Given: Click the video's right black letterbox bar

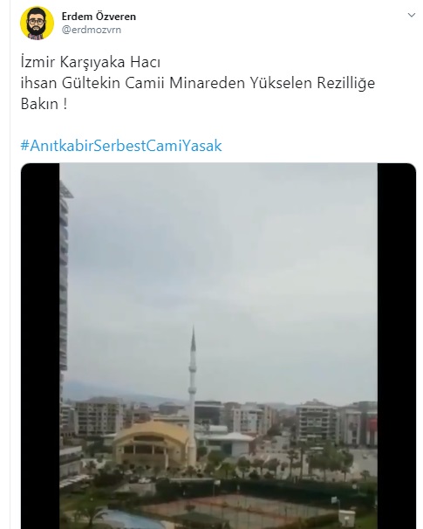Looking at the screenshot, I should 397,346.
